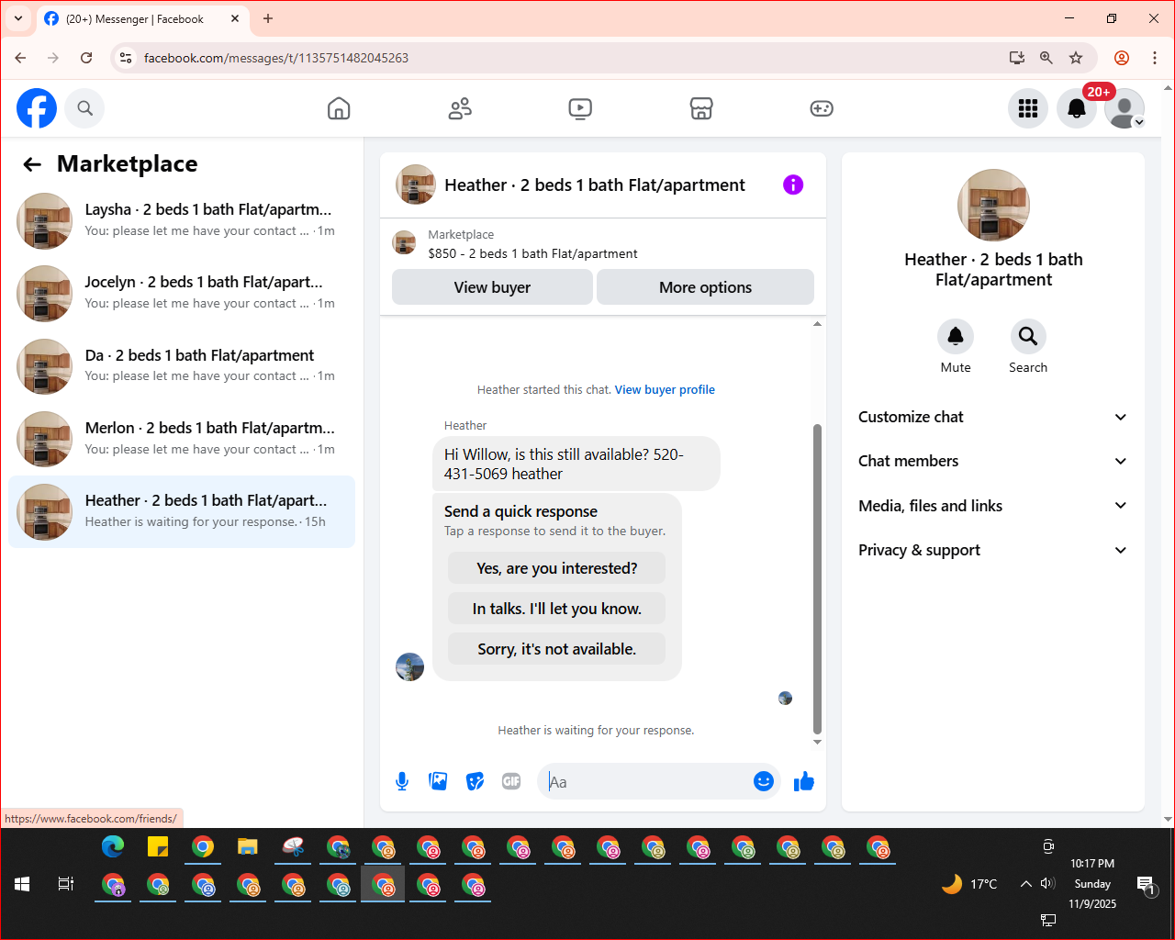Click the browser address bar URL

tap(276, 58)
